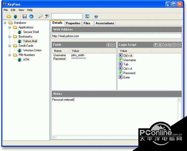Click the second search/find-next toolbar icon
Viewport: 187px width, 151px height.
point(47,16)
